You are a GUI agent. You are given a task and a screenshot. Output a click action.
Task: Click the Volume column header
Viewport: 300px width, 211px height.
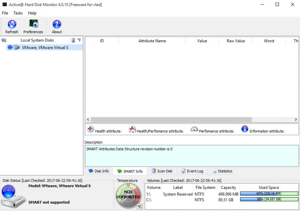(x=154, y=187)
